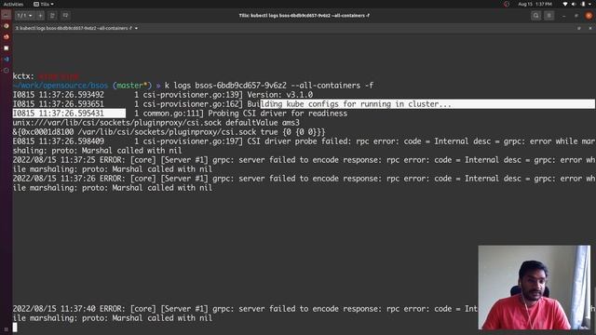The height and width of the screenshot is (335, 596).
Task: Open the top dock application icon
Action: tap(7, 15)
